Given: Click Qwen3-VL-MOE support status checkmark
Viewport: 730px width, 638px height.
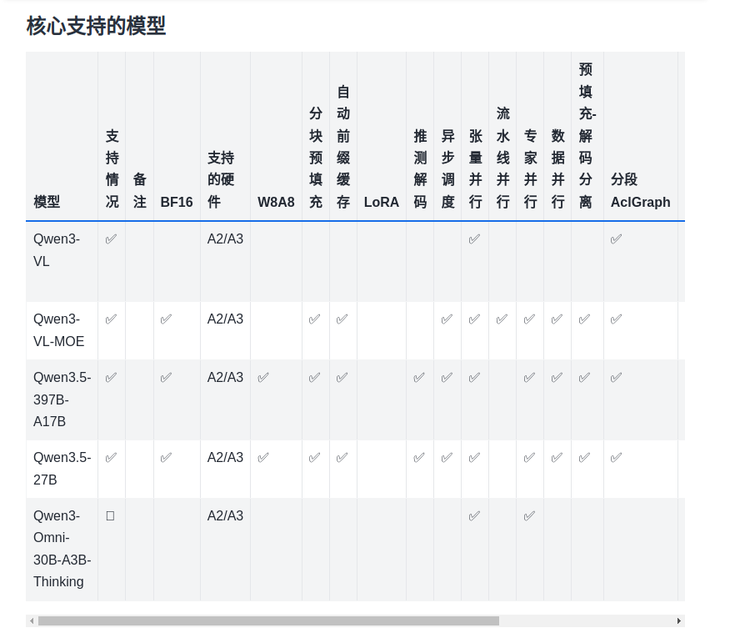Looking at the screenshot, I should pyautogui.click(x=111, y=319).
